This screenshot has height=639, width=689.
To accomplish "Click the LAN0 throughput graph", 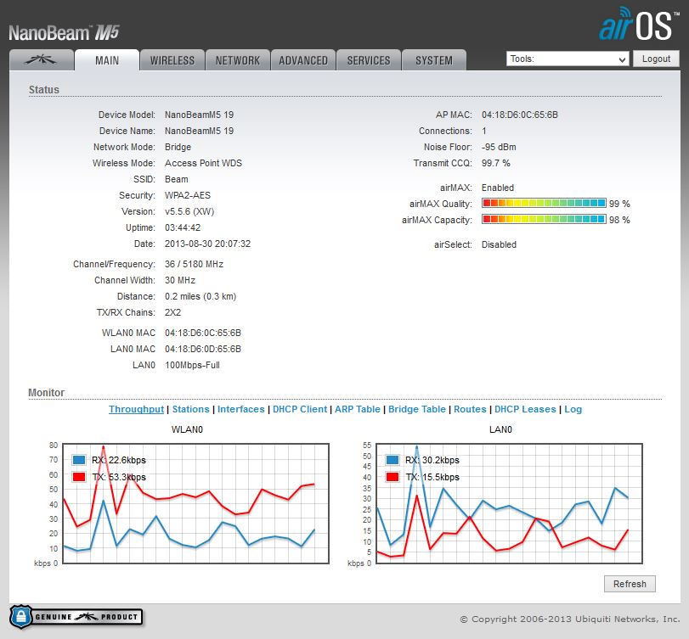I will click(x=509, y=503).
